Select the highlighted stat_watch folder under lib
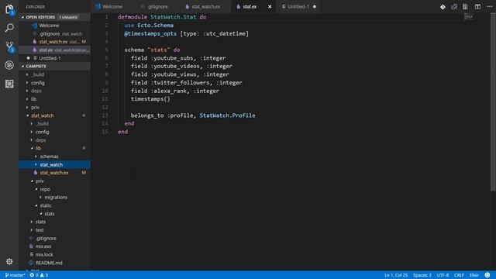The image size is (496, 279). (54, 164)
